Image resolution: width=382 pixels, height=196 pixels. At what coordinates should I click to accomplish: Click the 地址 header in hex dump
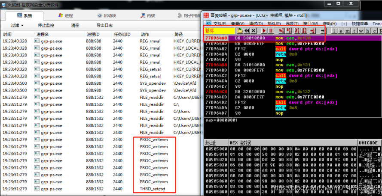pyautogui.click(x=216, y=143)
